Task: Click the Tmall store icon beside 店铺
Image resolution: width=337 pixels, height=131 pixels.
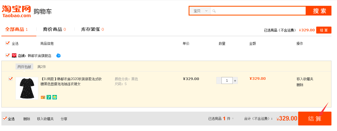Action: 14,55
